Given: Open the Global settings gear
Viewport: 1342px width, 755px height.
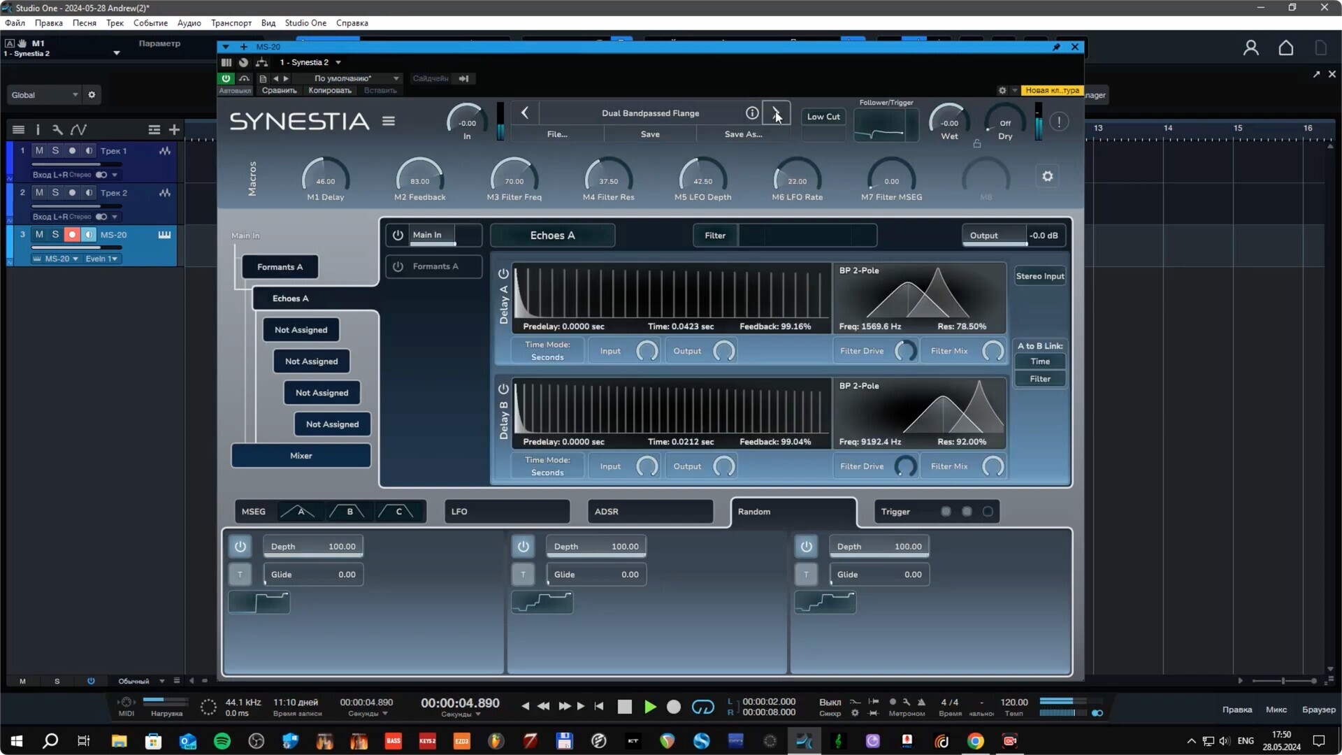Looking at the screenshot, I should [x=92, y=94].
